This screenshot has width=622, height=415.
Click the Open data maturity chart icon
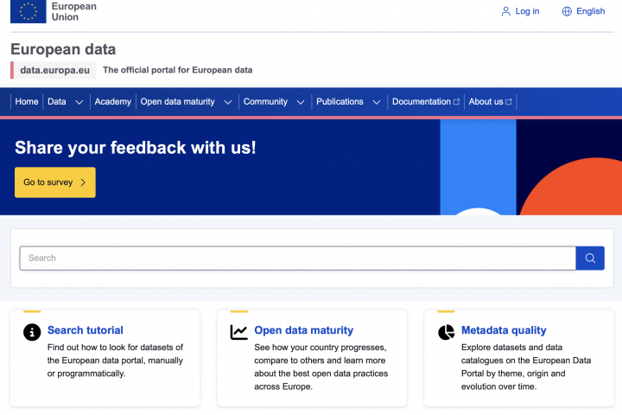click(x=239, y=332)
